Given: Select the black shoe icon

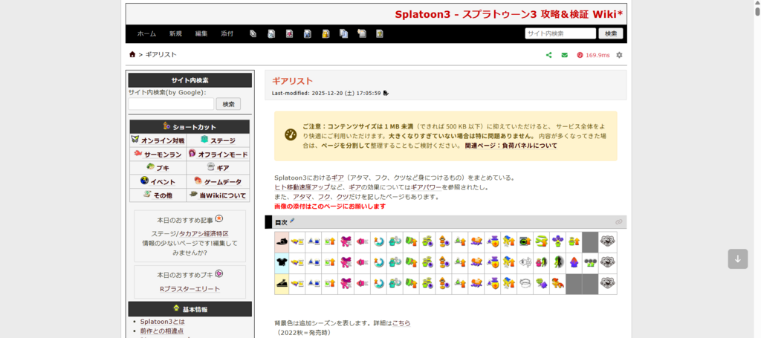Looking at the screenshot, I should (282, 283).
